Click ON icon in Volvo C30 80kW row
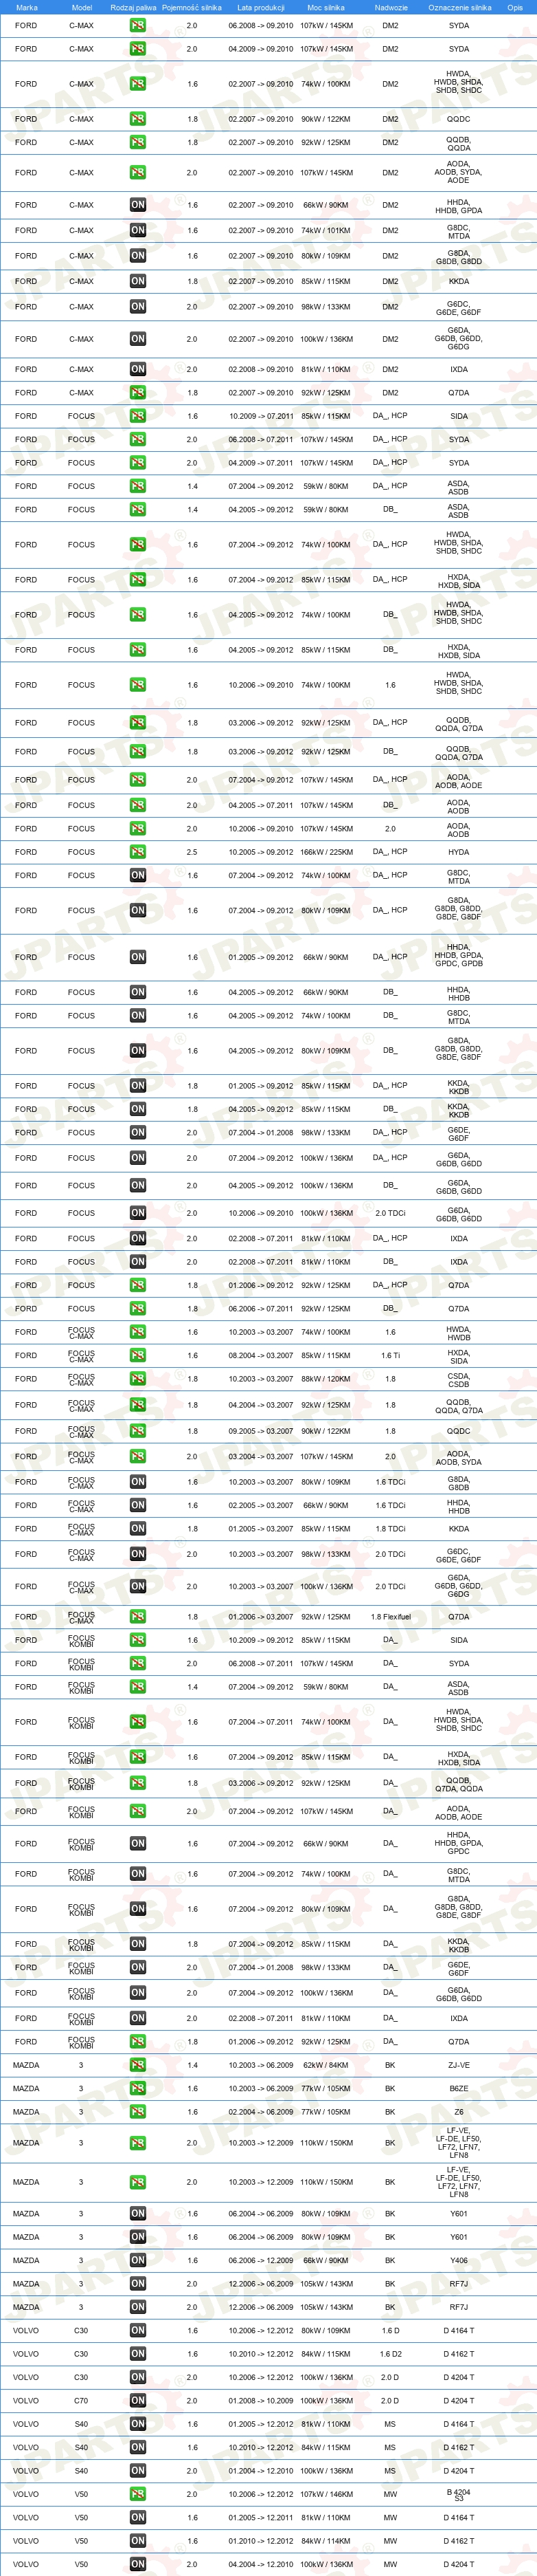 (138, 2330)
